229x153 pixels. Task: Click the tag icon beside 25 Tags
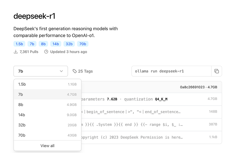[x=75, y=71]
